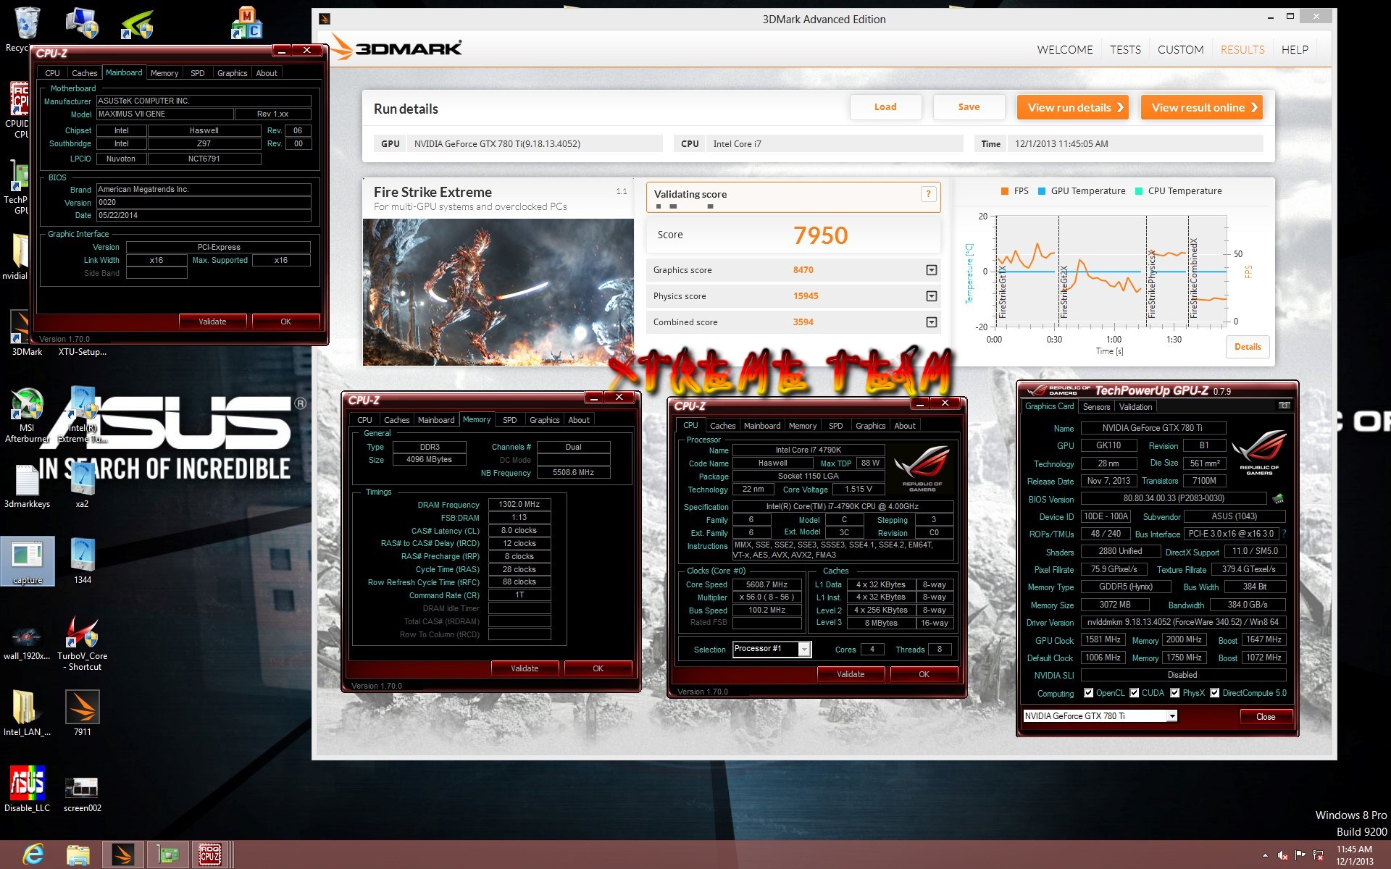
Task: Open the 3DMark desktop shortcut
Action: [27, 334]
